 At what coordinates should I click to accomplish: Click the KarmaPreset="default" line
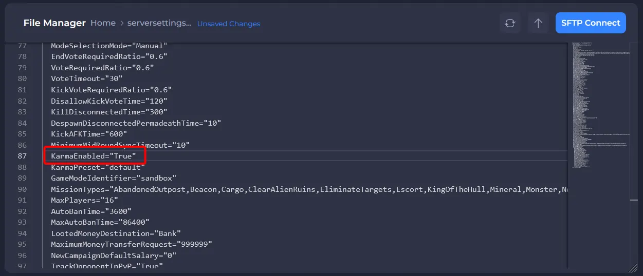coord(98,167)
